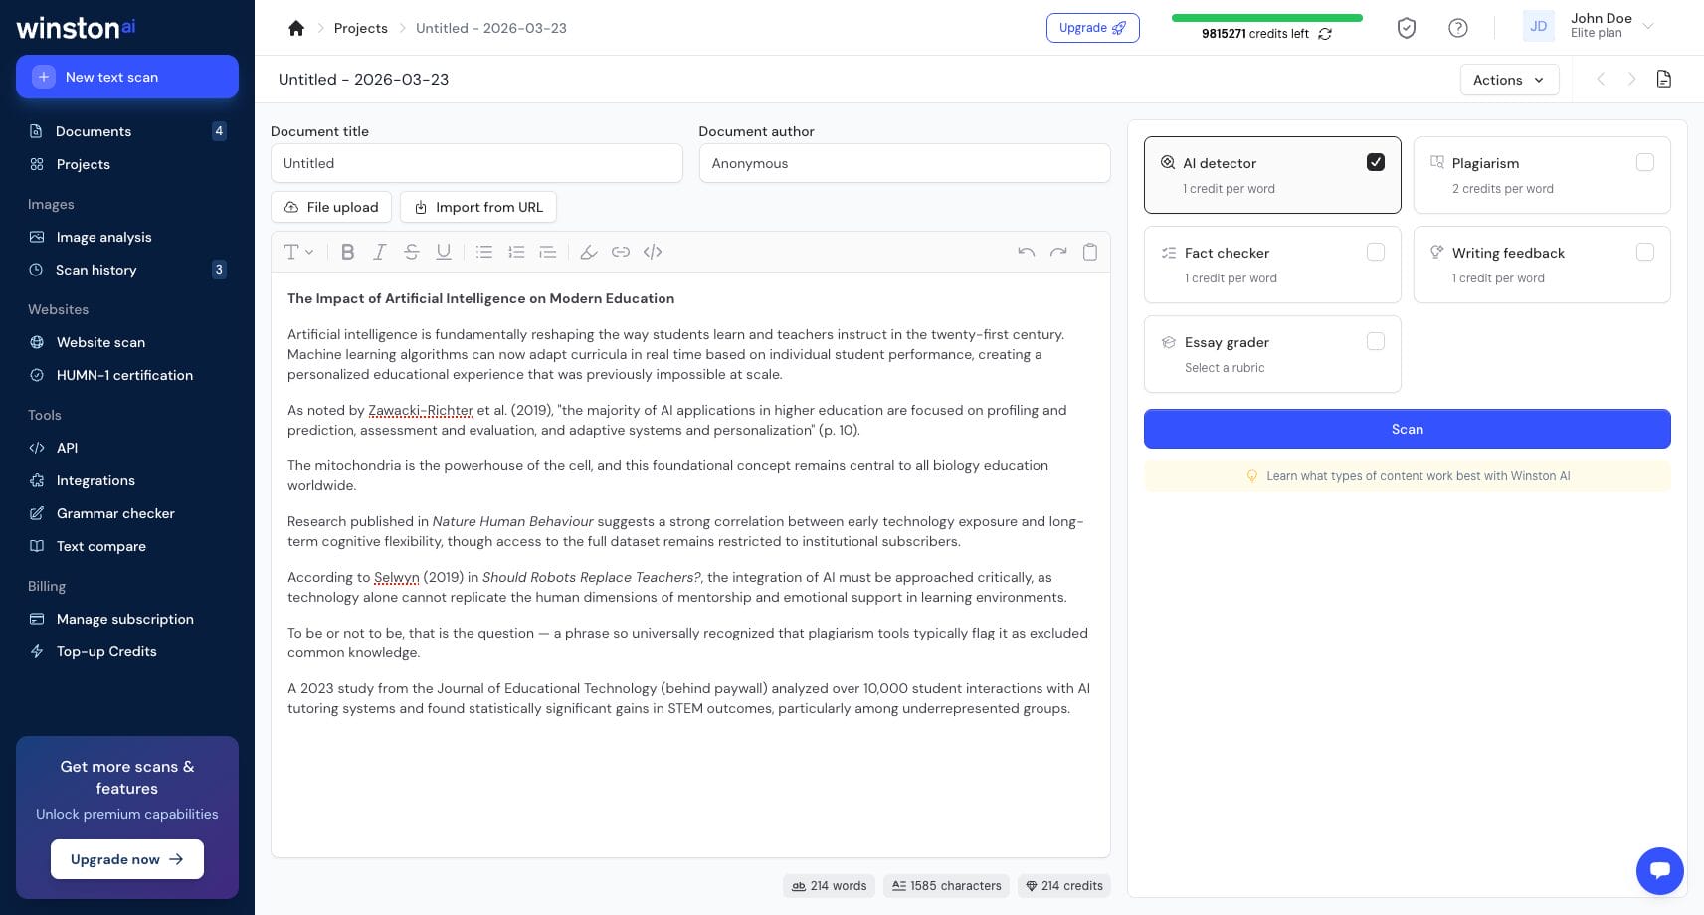Enable the Fact checker checkbox
This screenshot has width=1704, height=915.
(x=1376, y=252)
